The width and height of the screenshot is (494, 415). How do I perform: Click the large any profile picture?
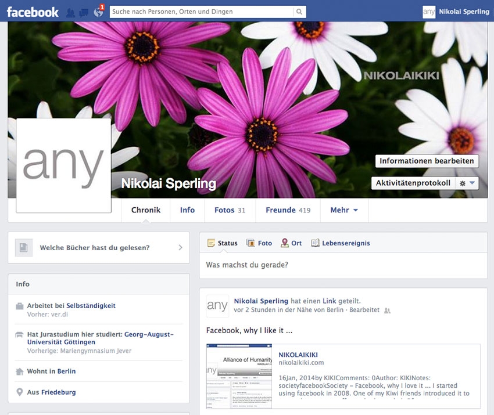(x=64, y=165)
